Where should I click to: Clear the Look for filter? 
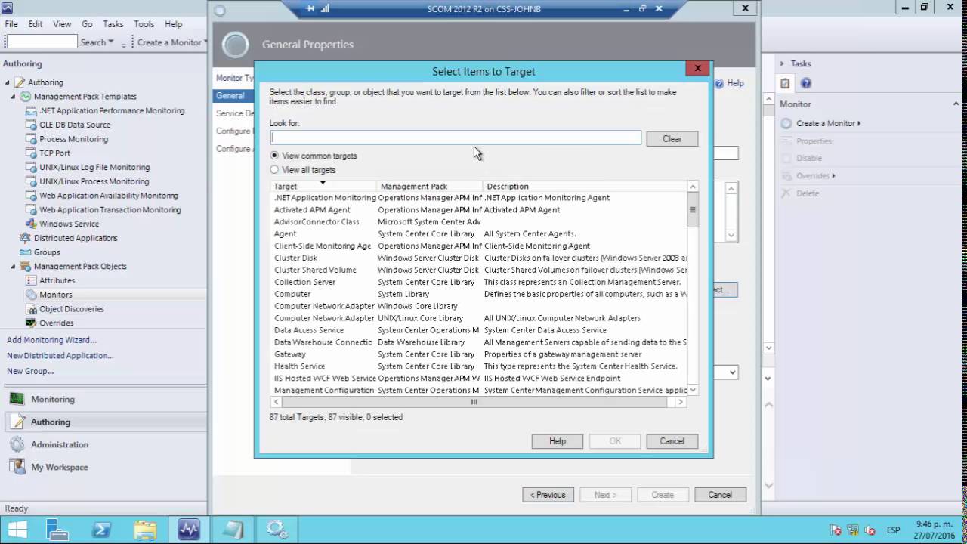pyautogui.click(x=672, y=139)
